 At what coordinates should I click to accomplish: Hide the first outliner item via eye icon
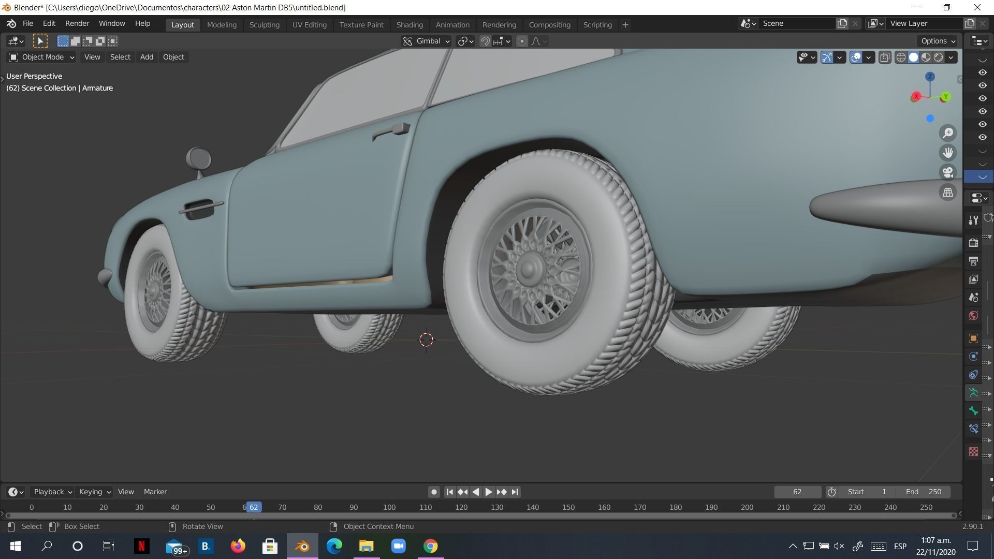point(982,72)
